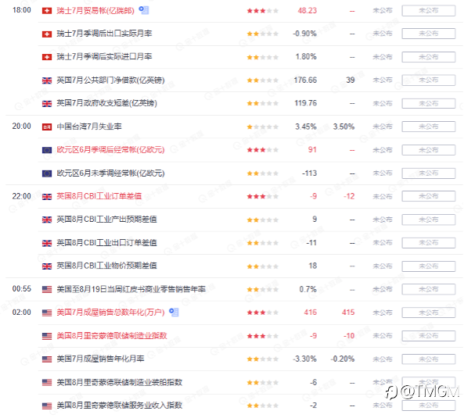Click Swiss flag next to 瑞士7月贸易帐

coord(47,11)
